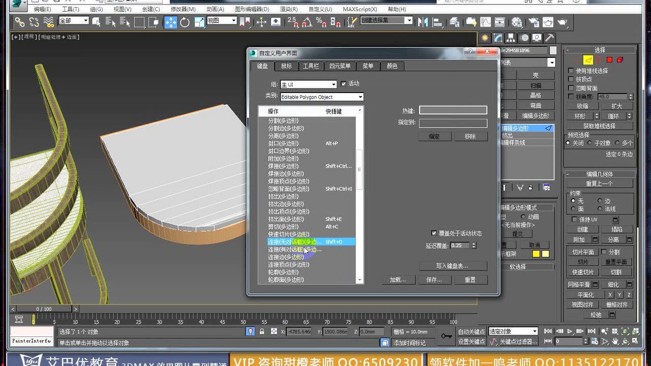Switch to the 颜色 tab
The image size is (651, 366).
(392, 66)
